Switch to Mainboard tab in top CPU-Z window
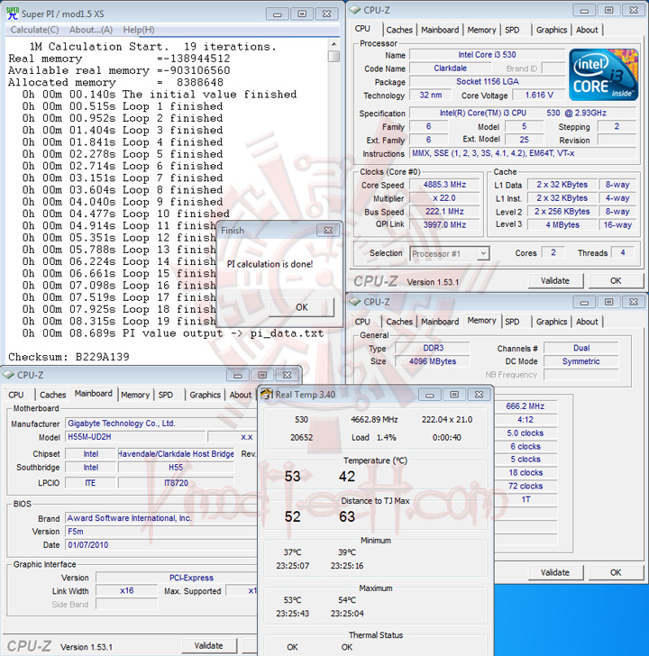This screenshot has width=649, height=656. pyautogui.click(x=440, y=30)
